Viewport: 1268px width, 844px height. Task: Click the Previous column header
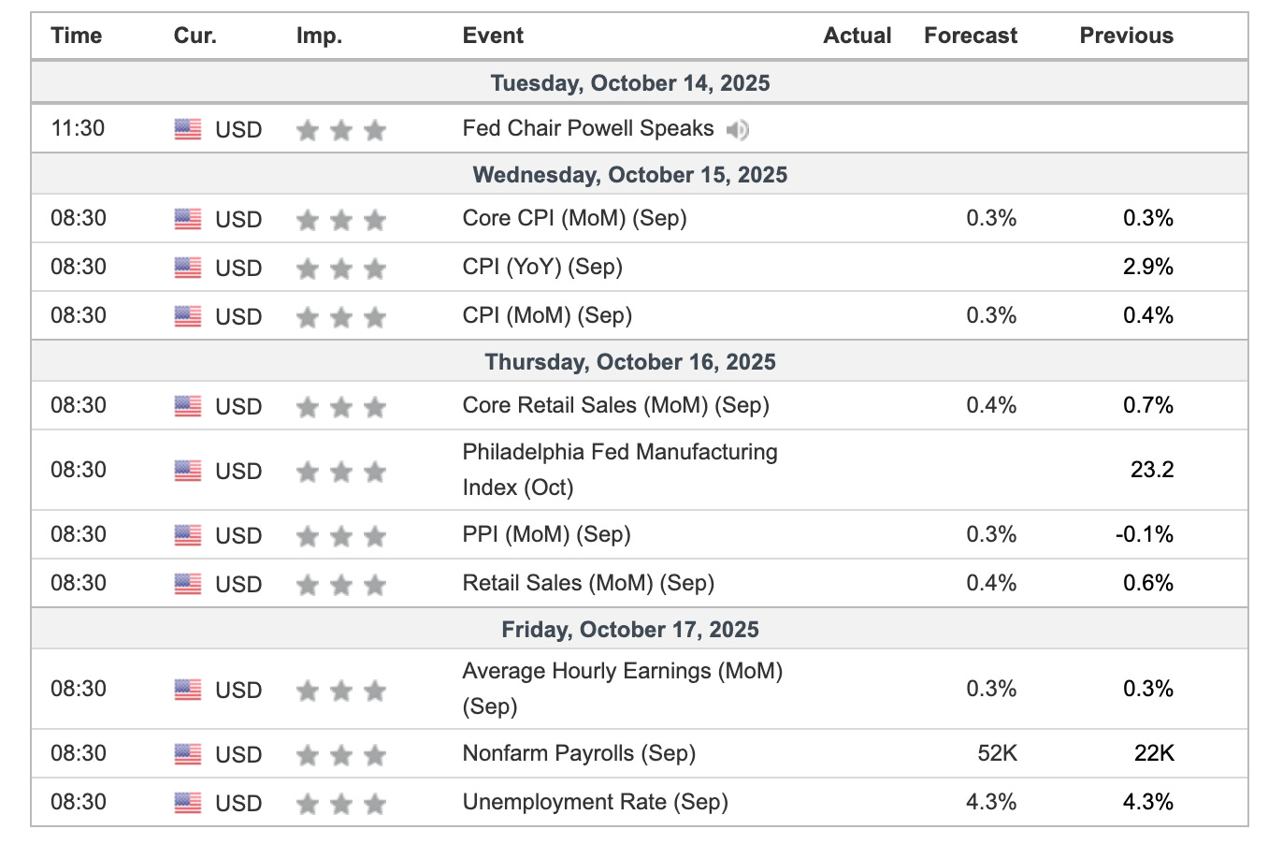pyautogui.click(x=1126, y=36)
